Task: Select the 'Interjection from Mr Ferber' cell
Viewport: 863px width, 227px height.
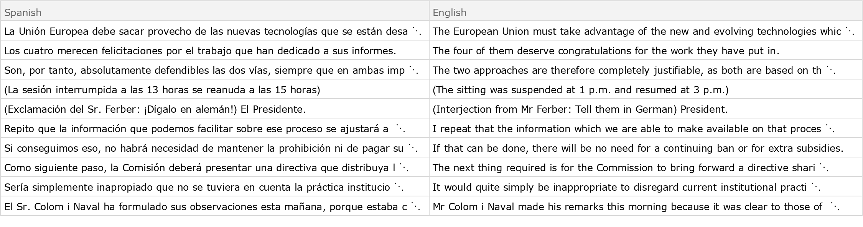Action: pyautogui.click(x=580, y=109)
